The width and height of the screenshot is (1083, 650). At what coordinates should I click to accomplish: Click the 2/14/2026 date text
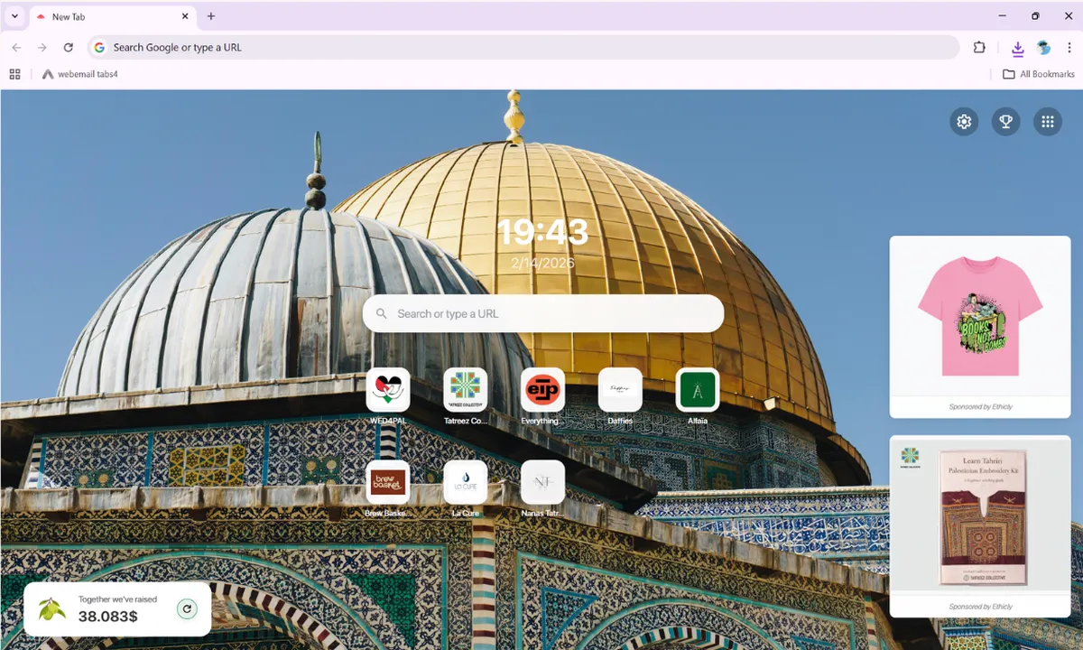(x=543, y=264)
